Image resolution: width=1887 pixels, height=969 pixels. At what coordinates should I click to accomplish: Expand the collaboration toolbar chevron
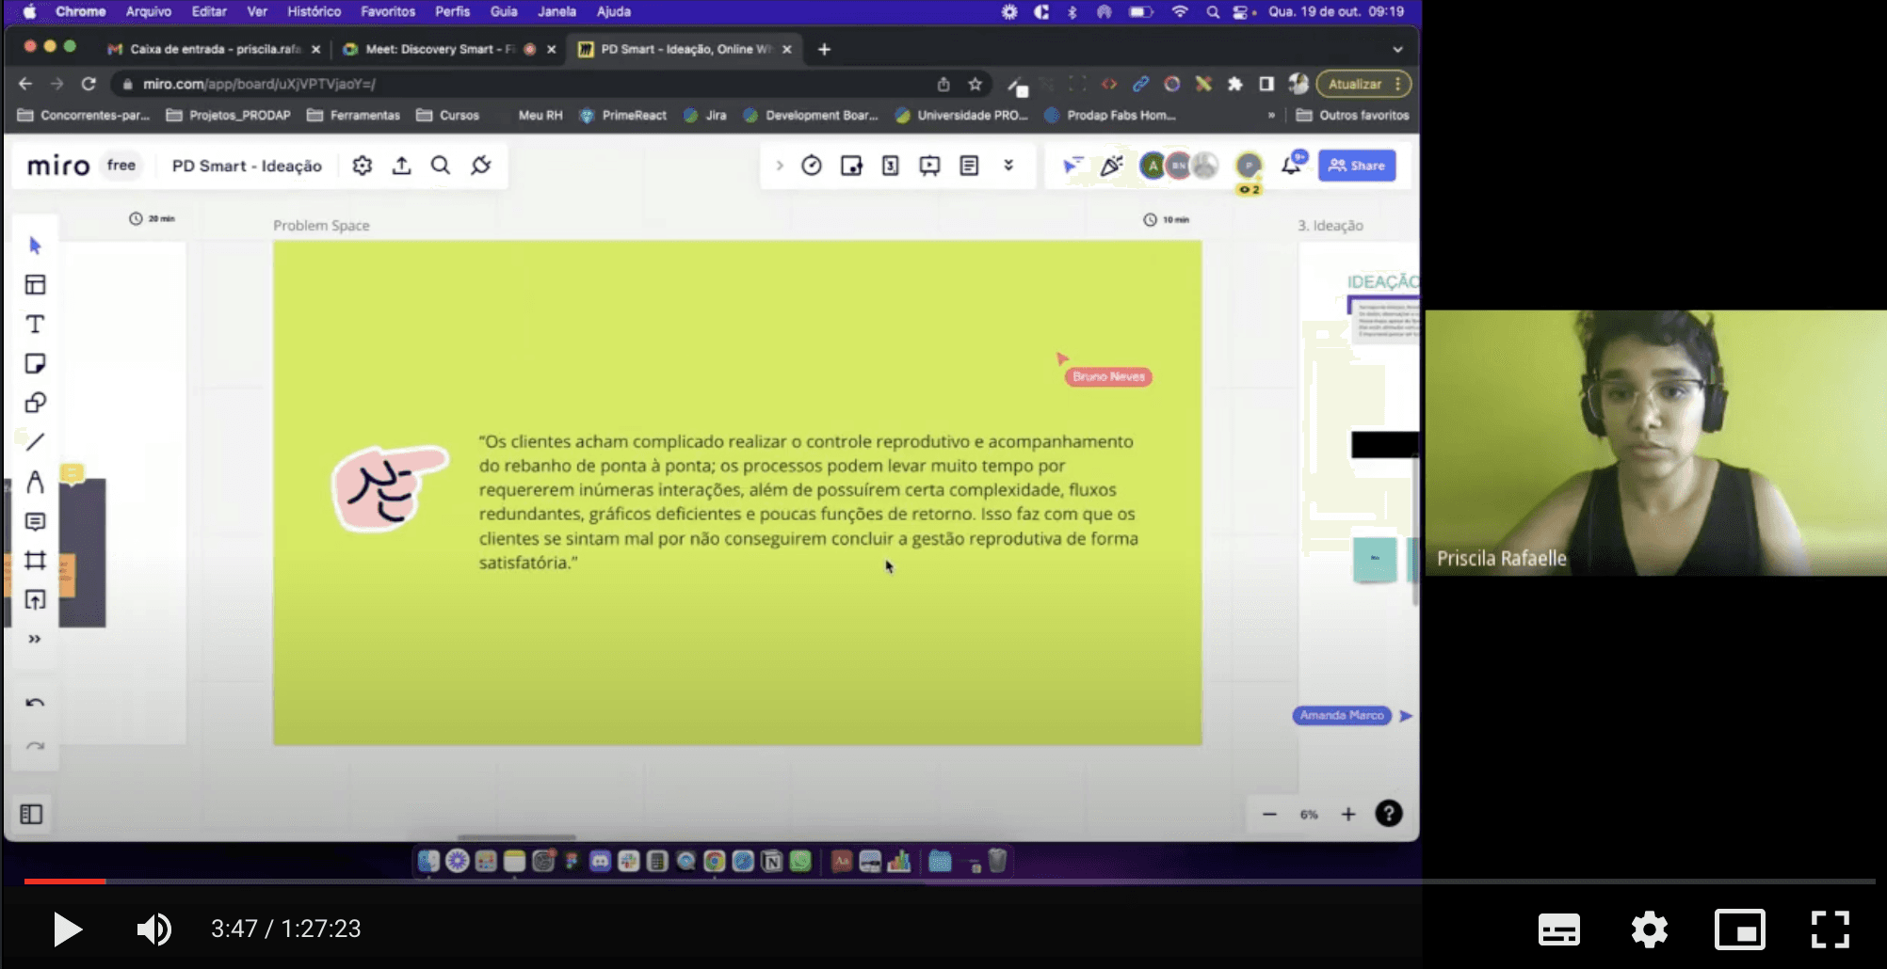[780, 166]
